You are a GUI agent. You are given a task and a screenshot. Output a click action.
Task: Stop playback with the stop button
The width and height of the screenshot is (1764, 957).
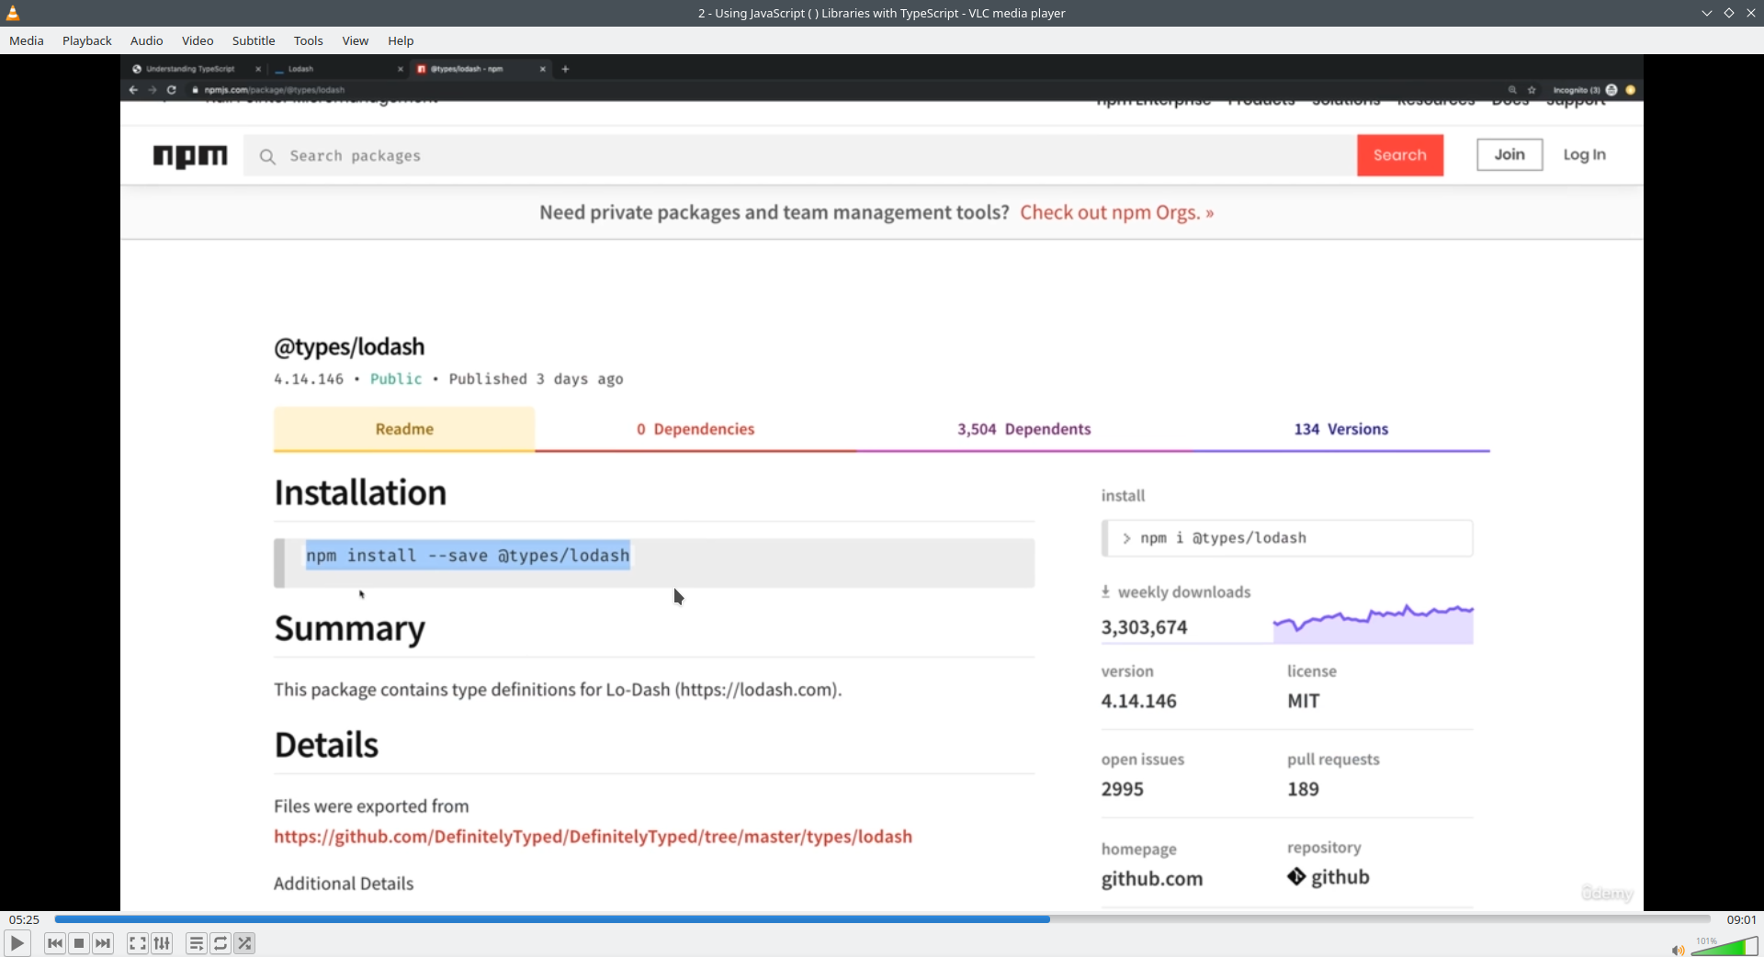tap(79, 943)
